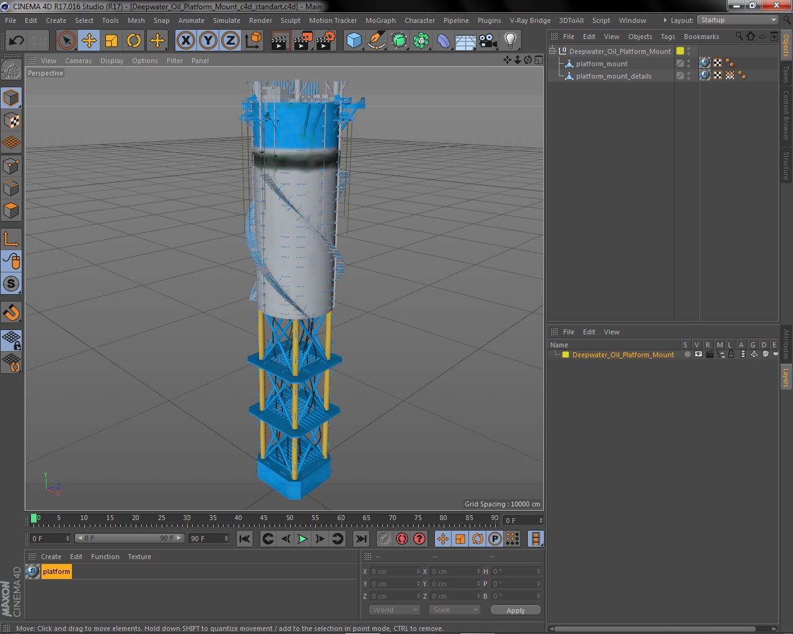
Task: Add a Cube primitive object
Action: click(354, 41)
